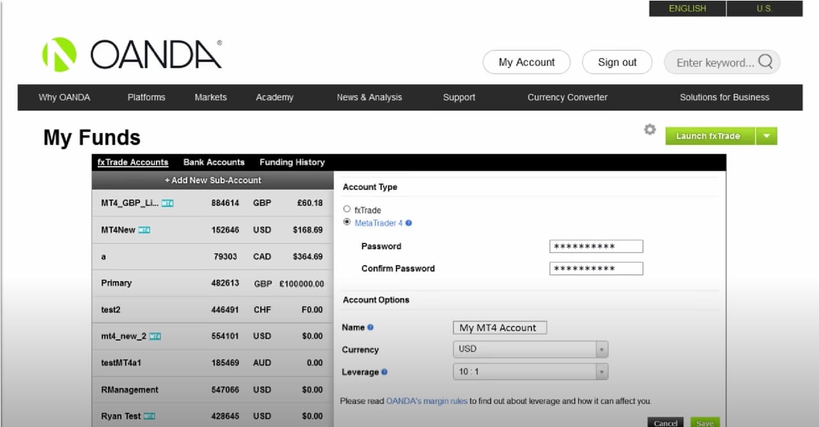The width and height of the screenshot is (819, 427).
Task: Select the MetaTrader 4 radio button
Action: [x=347, y=222]
